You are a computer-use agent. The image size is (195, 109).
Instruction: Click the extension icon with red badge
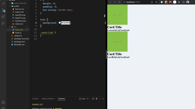tap(166, 2)
